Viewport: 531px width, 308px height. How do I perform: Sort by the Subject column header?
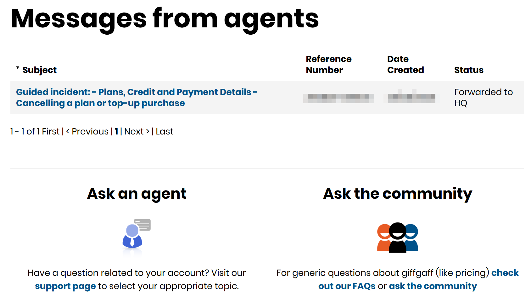click(x=40, y=70)
